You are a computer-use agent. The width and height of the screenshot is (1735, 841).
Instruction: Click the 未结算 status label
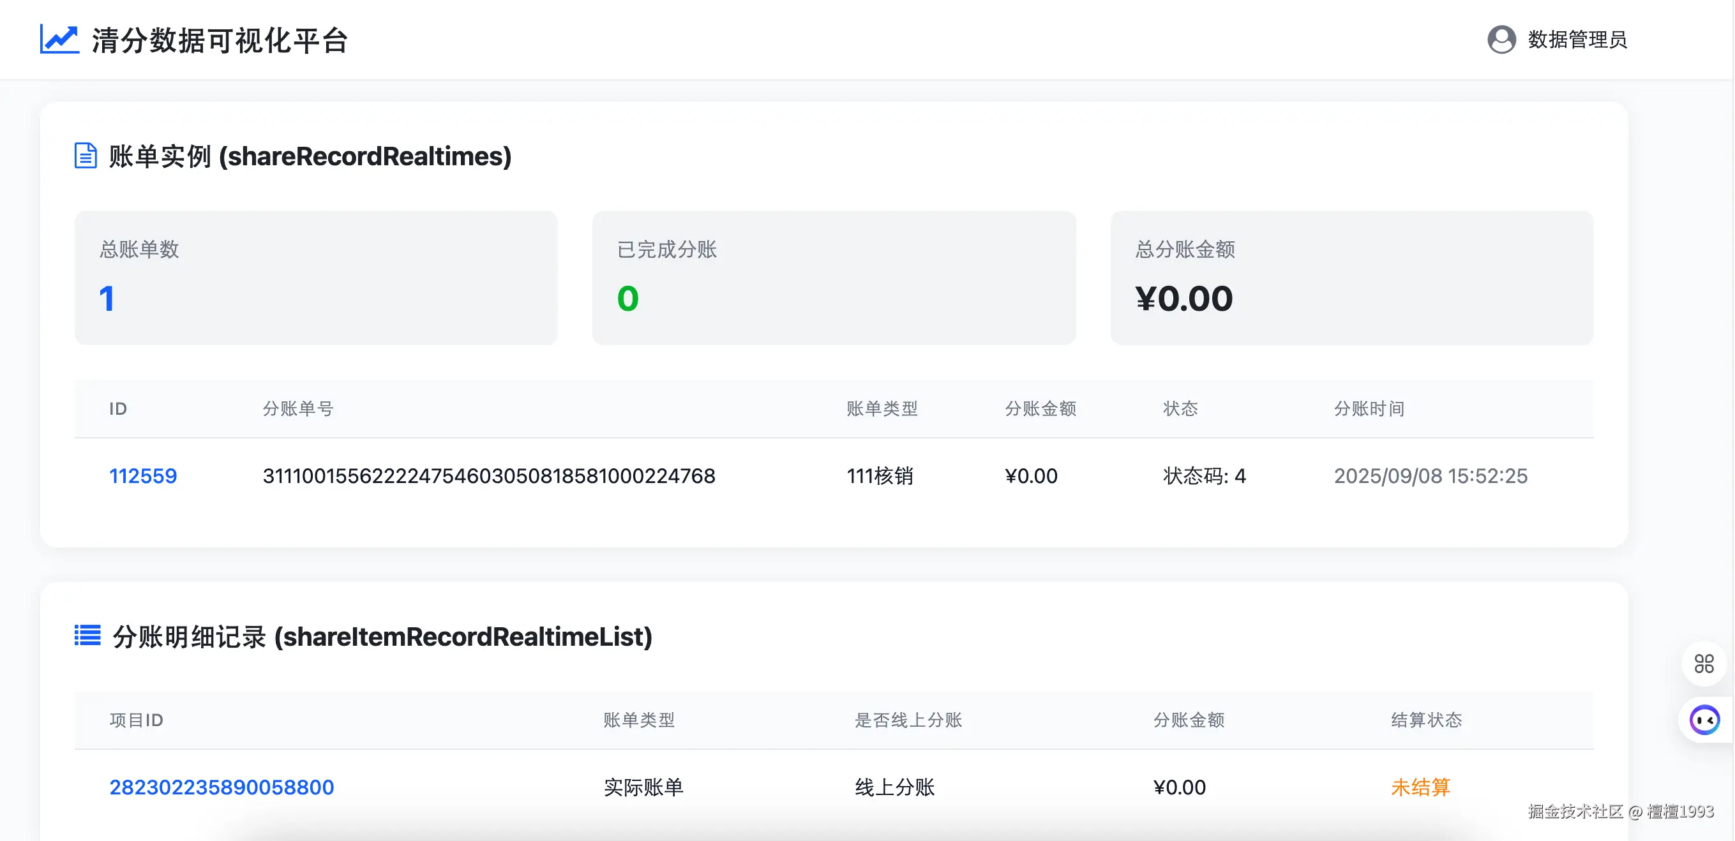pyautogui.click(x=1420, y=787)
